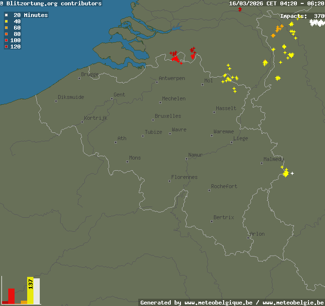Click the date and time range header
325x306 pixels.
276,3
